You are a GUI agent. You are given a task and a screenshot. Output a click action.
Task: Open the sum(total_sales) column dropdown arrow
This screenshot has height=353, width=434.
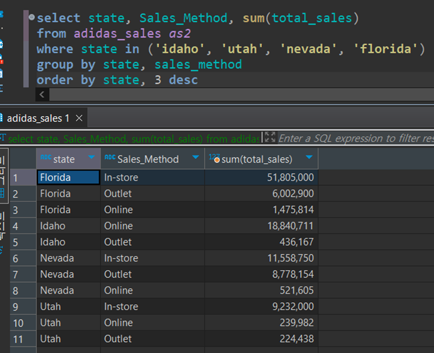309,157
